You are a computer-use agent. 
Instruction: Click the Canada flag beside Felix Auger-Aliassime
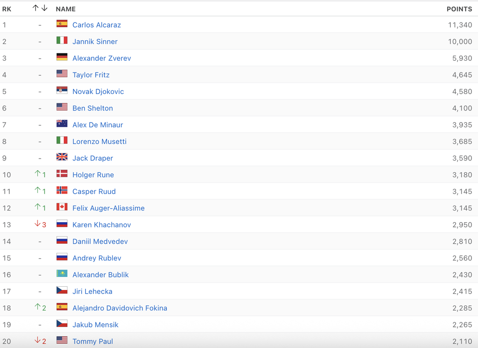pyautogui.click(x=62, y=207)
